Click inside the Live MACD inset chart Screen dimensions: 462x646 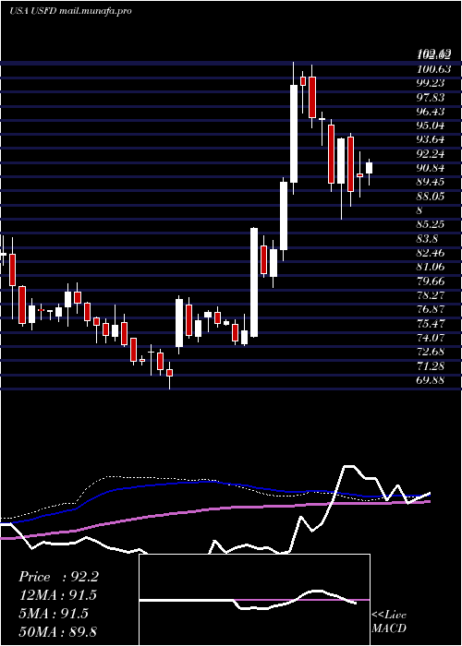click(254, 600)
